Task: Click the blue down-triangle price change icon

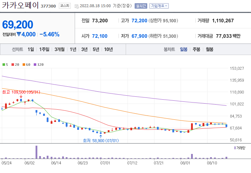Action: pos(19,34)
